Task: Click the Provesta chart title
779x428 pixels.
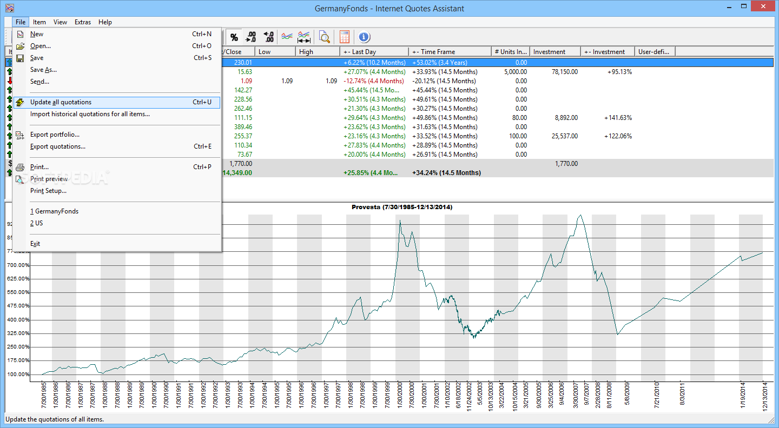Action: 402,207
